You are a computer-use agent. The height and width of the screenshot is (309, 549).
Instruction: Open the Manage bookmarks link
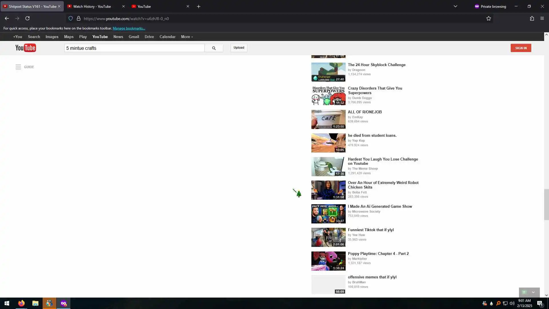(129, 28)
